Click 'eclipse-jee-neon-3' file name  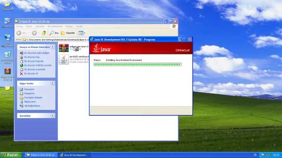pyautogui.click(x=79, y=47)
